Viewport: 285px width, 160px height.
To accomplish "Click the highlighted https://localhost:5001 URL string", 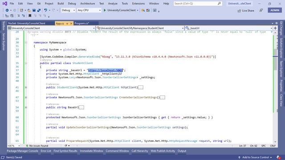I will (106, 70).
